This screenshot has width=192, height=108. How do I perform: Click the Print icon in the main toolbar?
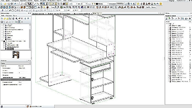tap(12, 4)
